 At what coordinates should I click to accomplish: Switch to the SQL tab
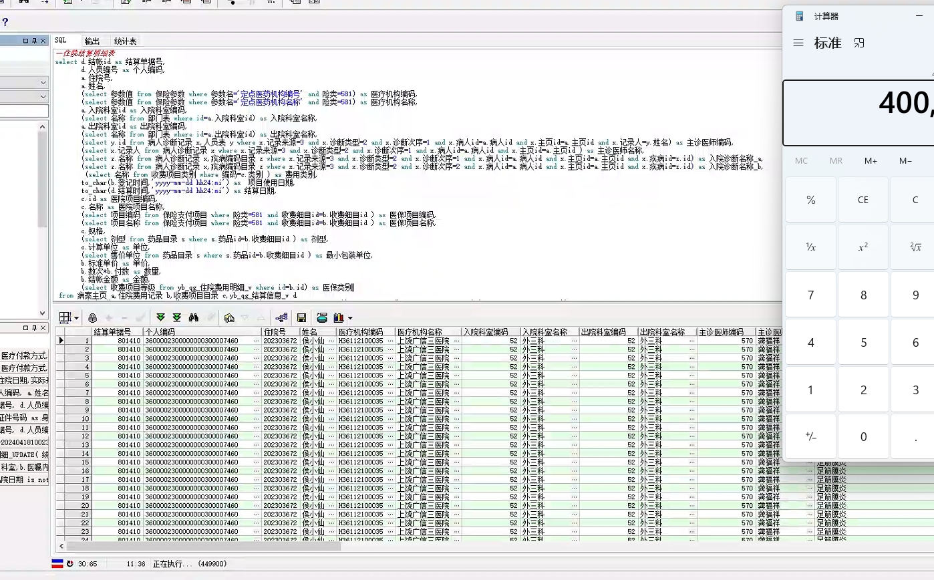[x=61, y=41]
